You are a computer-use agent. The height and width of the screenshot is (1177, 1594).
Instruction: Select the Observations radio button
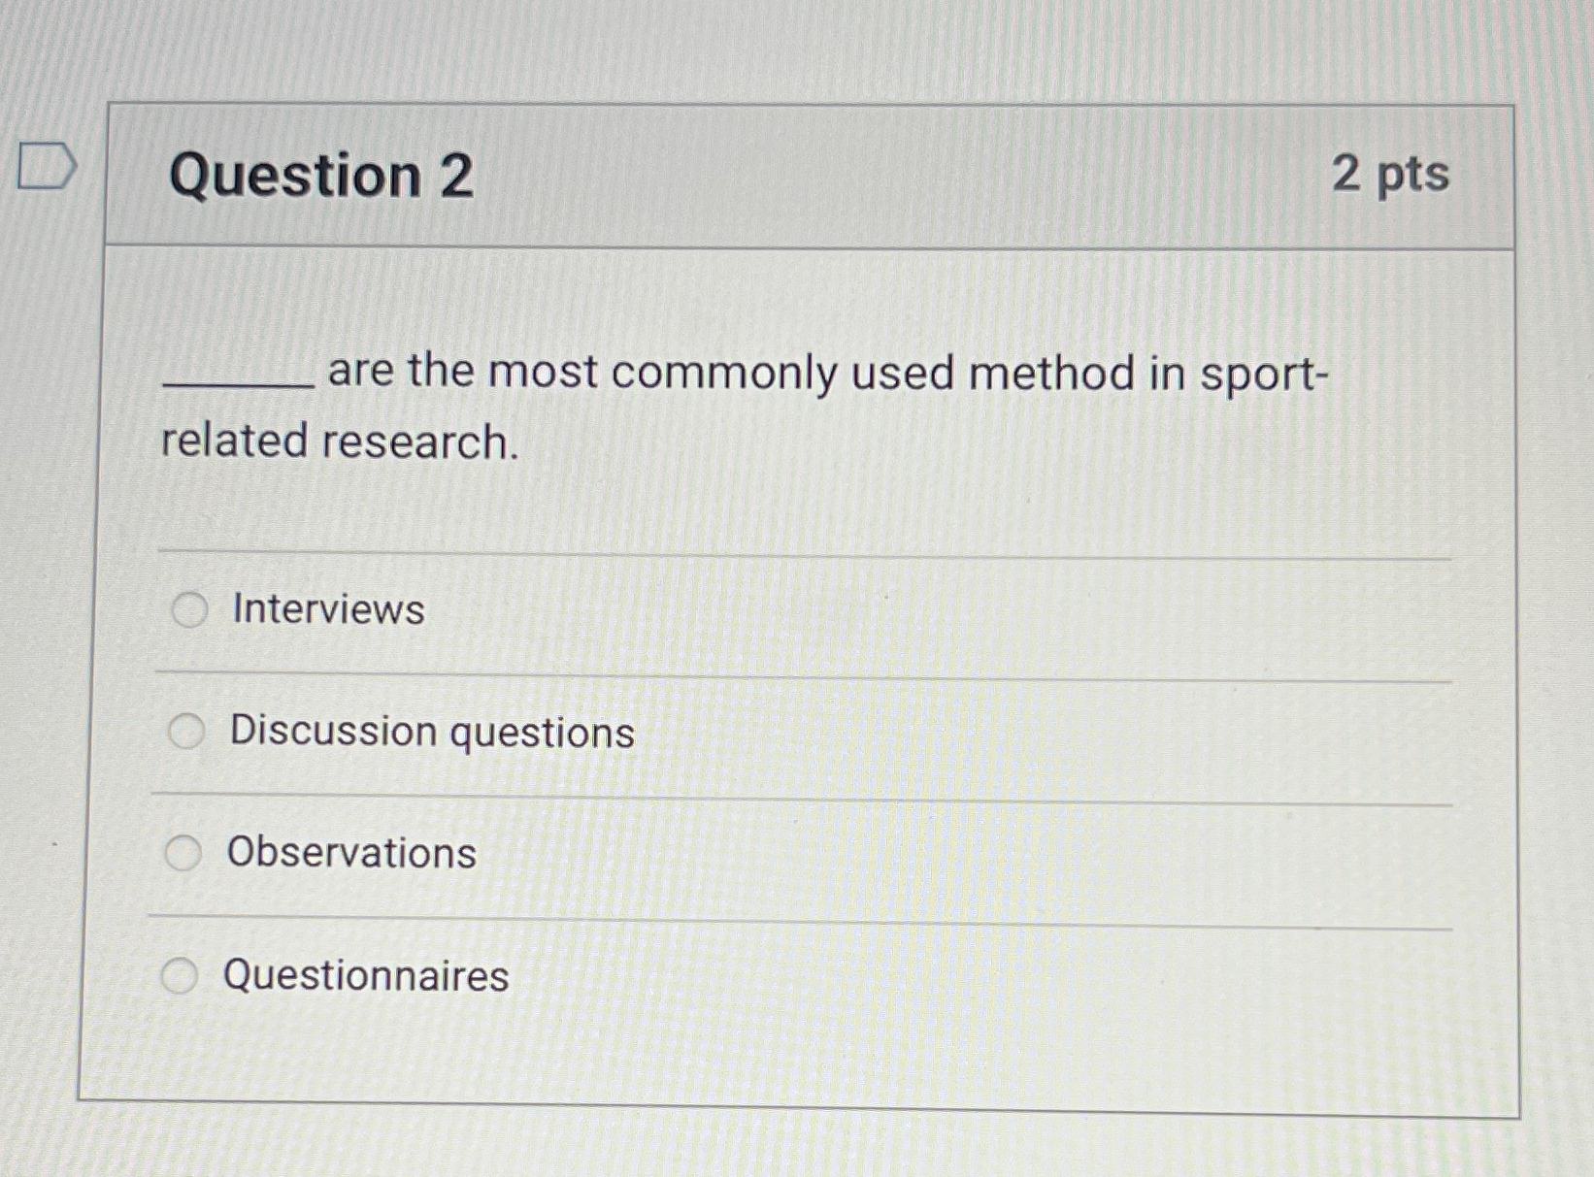coord(183,853)
